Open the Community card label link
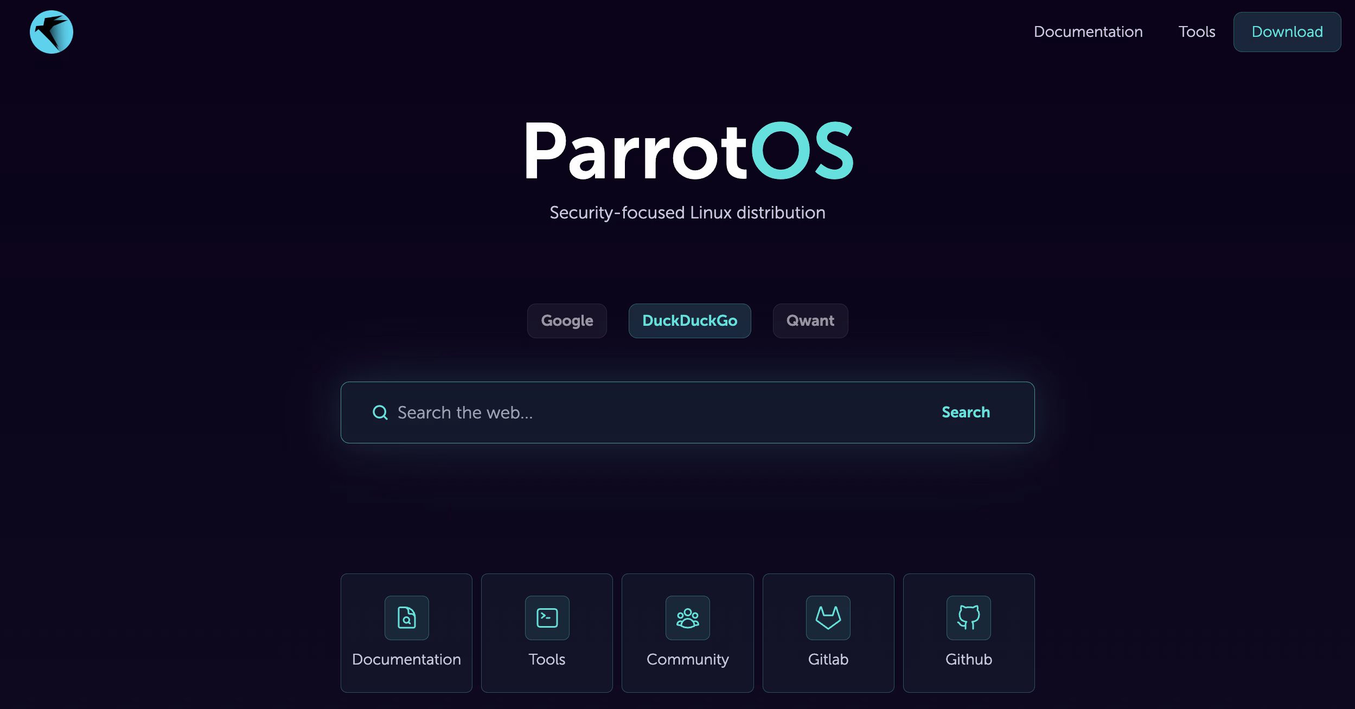The width and height of the screenshot is (1355, 709). coord(688,660)
